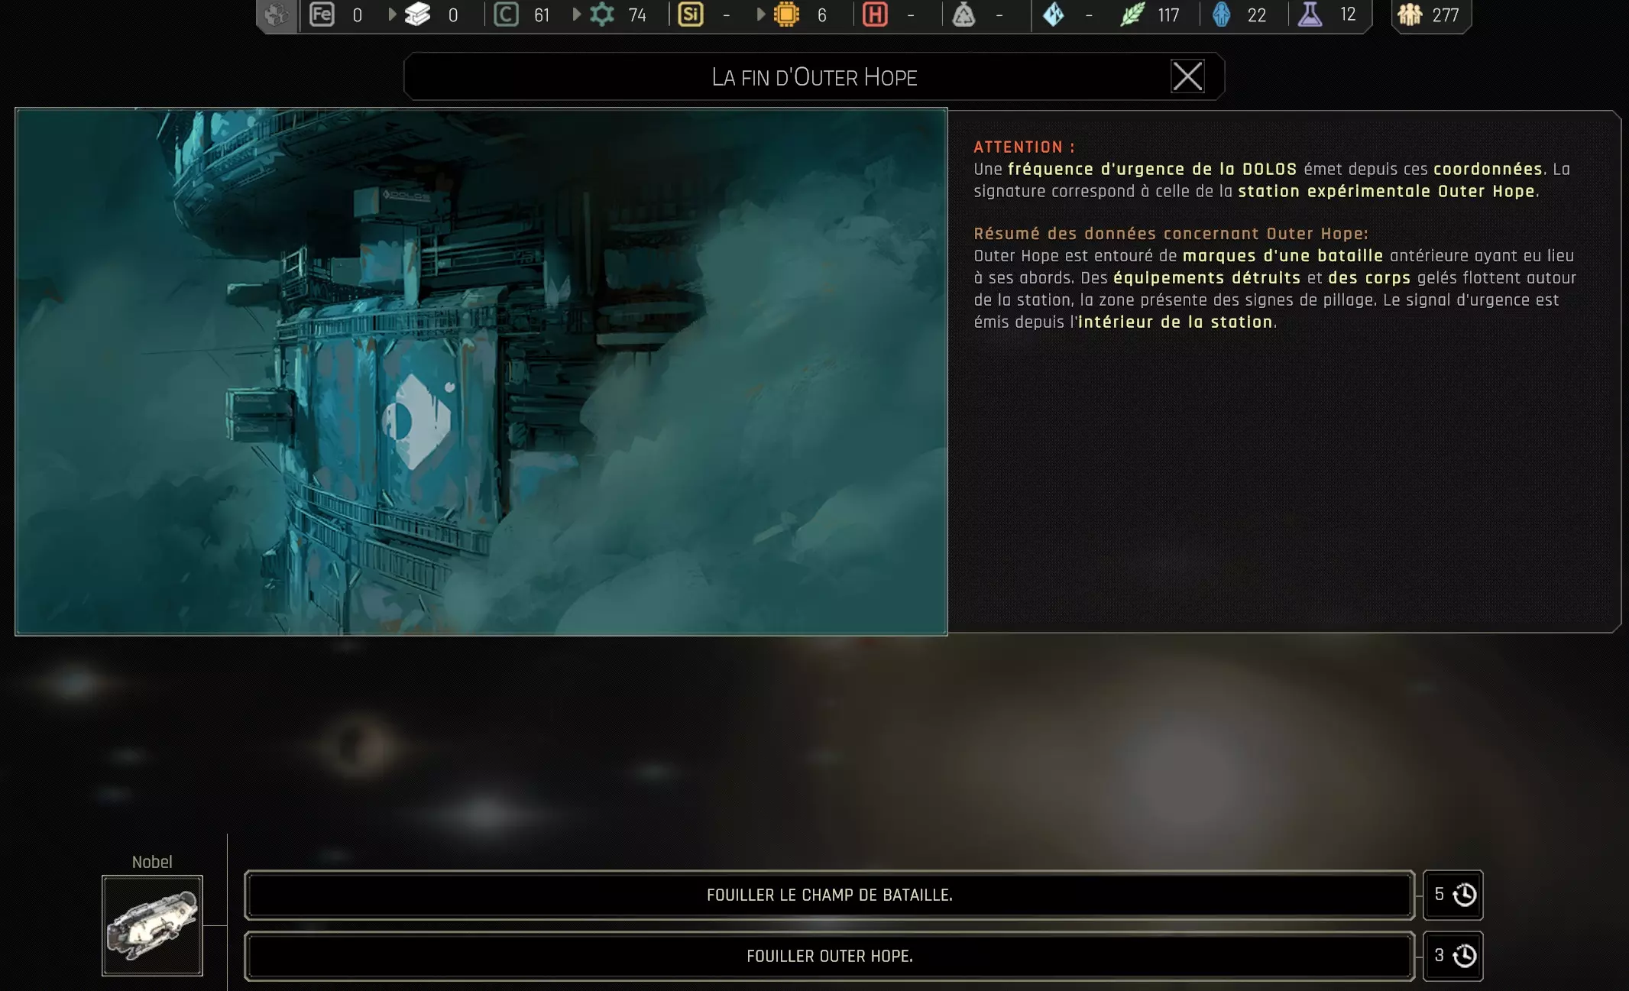This screenshot has height=991, width=1629.
Task: Click the electronics chip resource icon
Action: click(x=786, y=15)
